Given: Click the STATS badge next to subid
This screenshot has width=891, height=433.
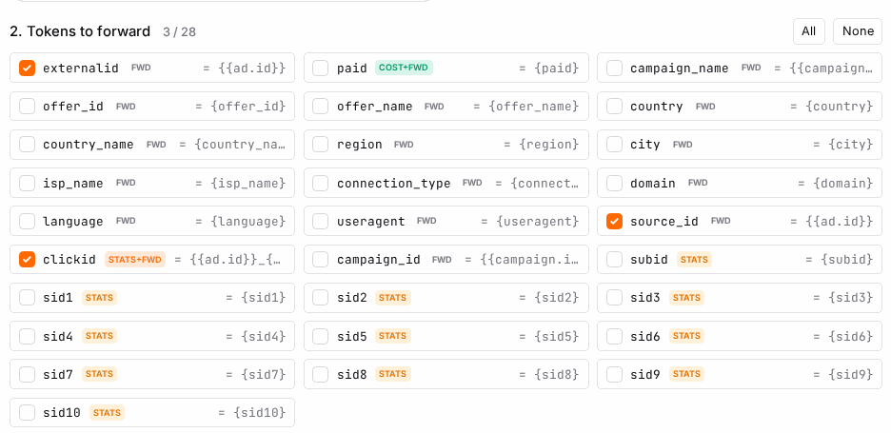Looking at the screenshot, I should click(x=694, y=260).
